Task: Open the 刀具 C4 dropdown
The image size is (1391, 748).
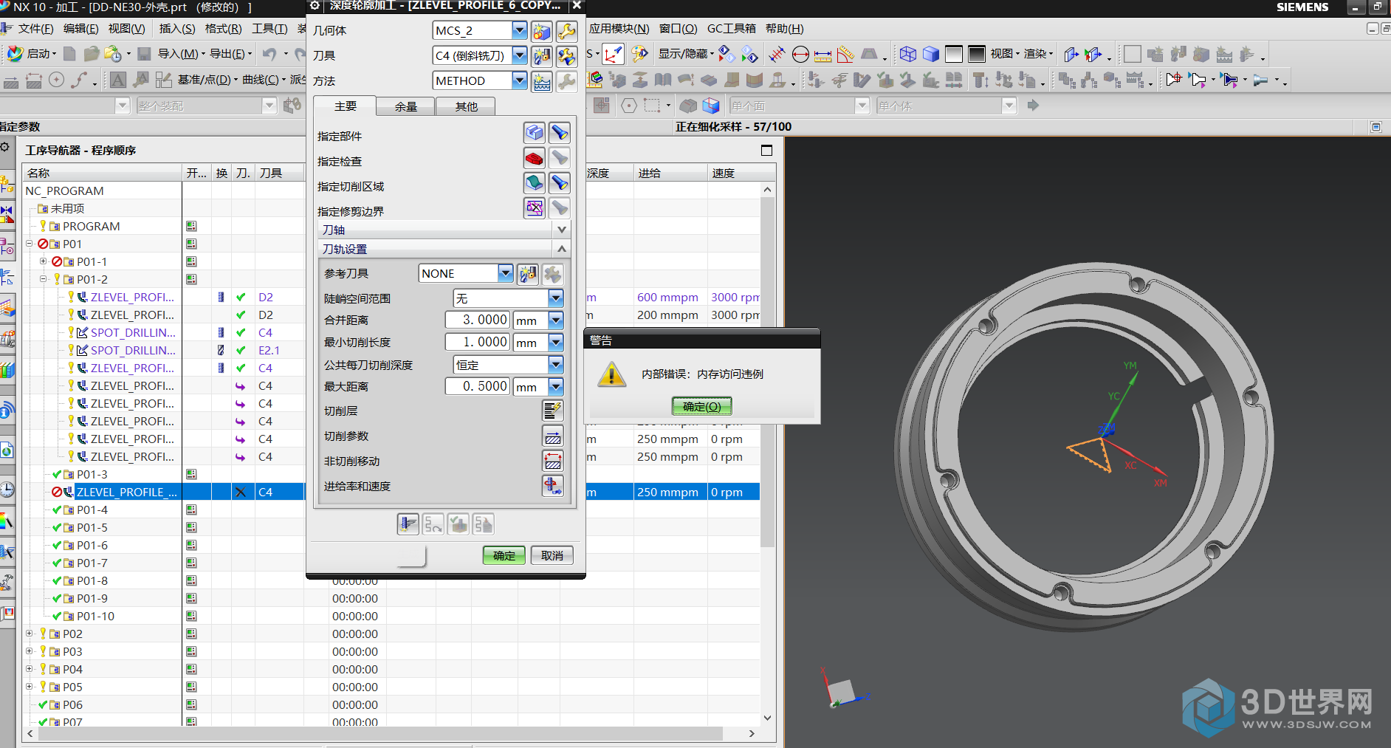Action: (x=519, y=55)
